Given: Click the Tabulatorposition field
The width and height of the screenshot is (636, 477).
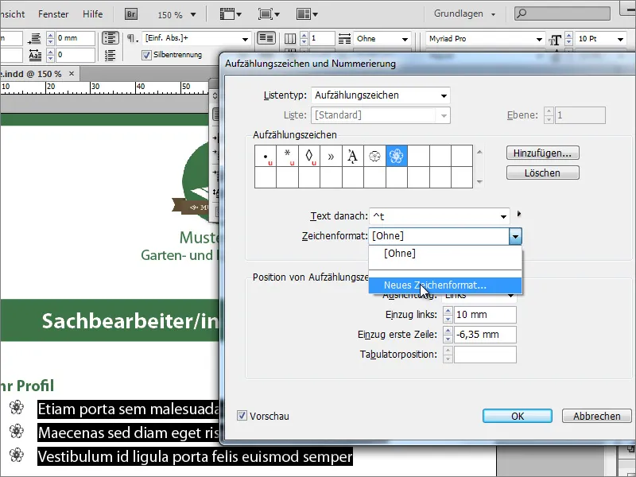Looking at the screenshot, I should (485, 355).
